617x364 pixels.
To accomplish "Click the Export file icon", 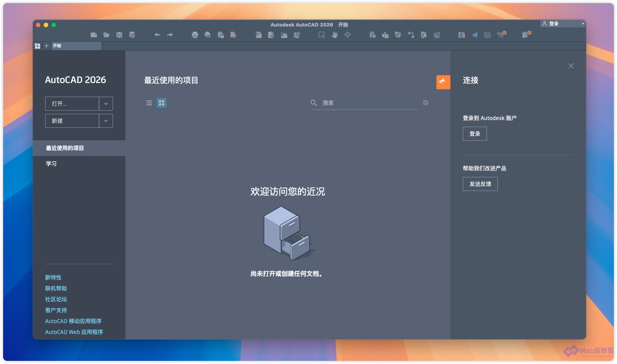I will click(x=271, y=35).
